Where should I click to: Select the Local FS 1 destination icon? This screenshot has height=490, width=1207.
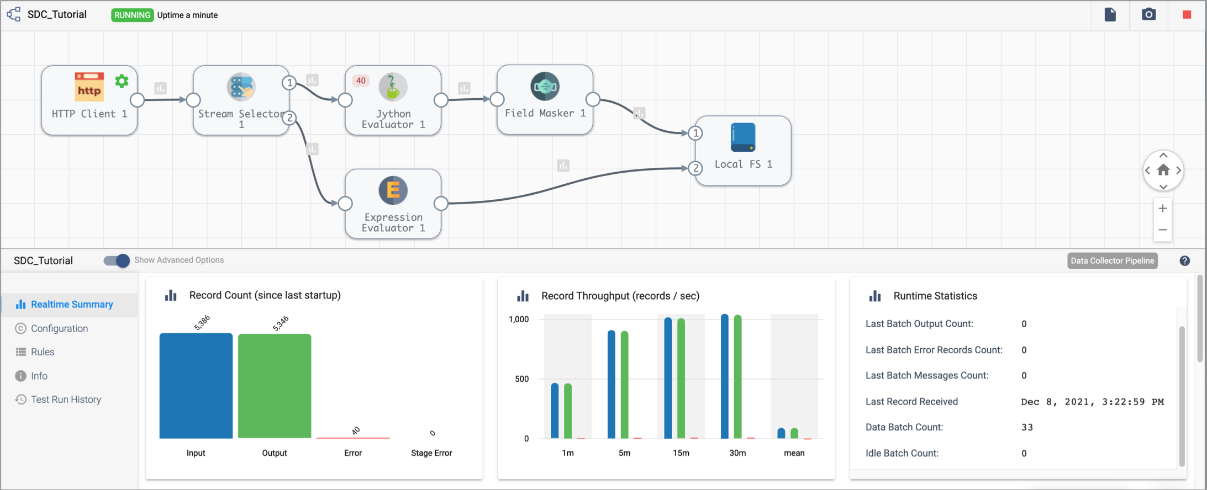pos(743,137)
